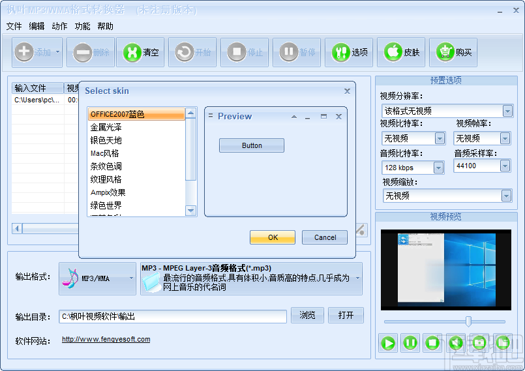Click the Start (开始) conversion icon
The width and height of the screenshot is (525, 371).
pos(185,52)
